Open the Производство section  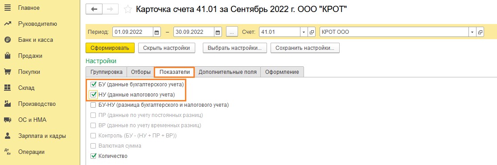pos(37,104)
